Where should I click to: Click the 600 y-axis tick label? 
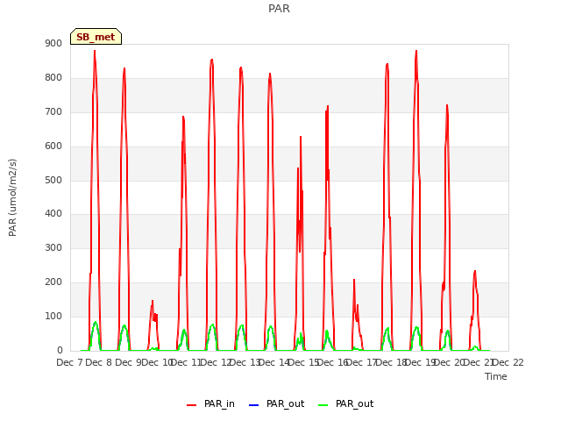[53, 146]
